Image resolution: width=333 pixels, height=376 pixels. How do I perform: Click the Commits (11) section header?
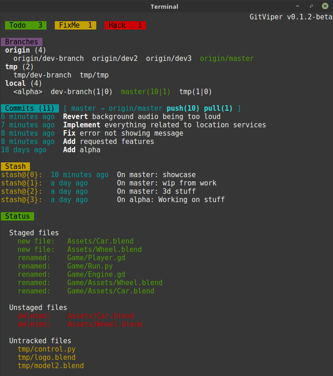[30, 108]
